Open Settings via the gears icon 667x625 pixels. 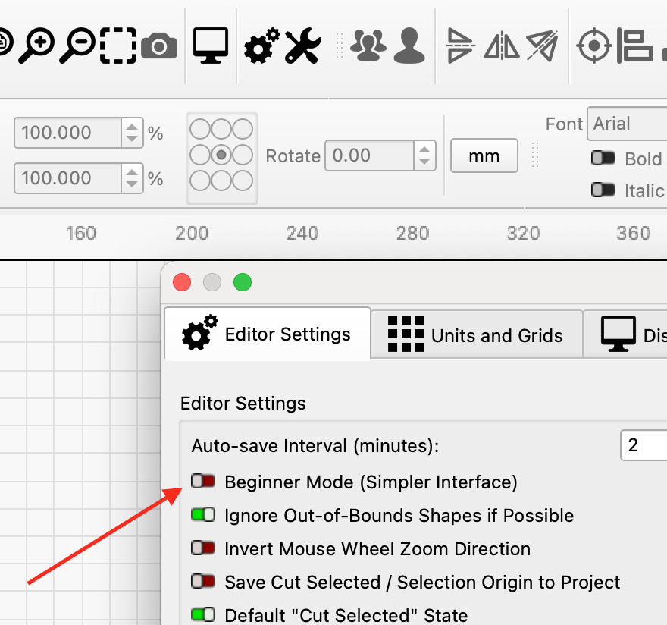click(x=261, y=46)
